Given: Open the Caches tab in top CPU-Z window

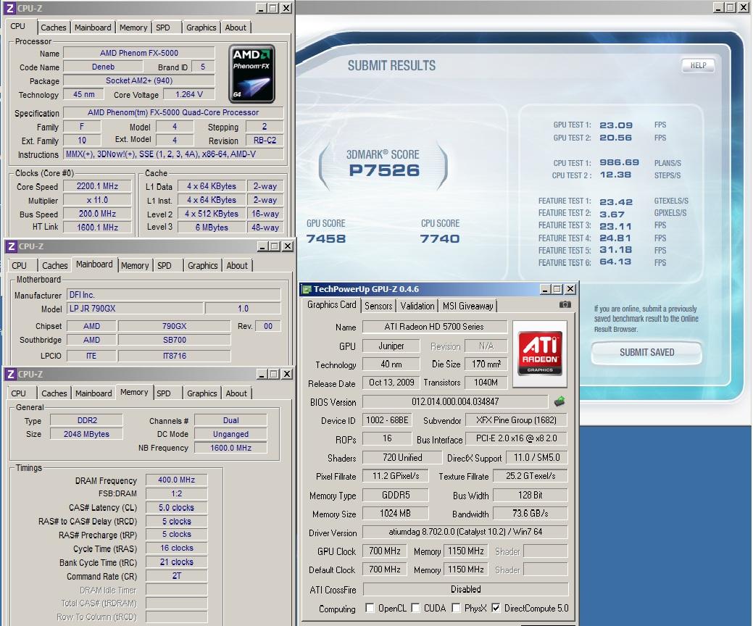Looking at the screenshot, I should point(54,28).
